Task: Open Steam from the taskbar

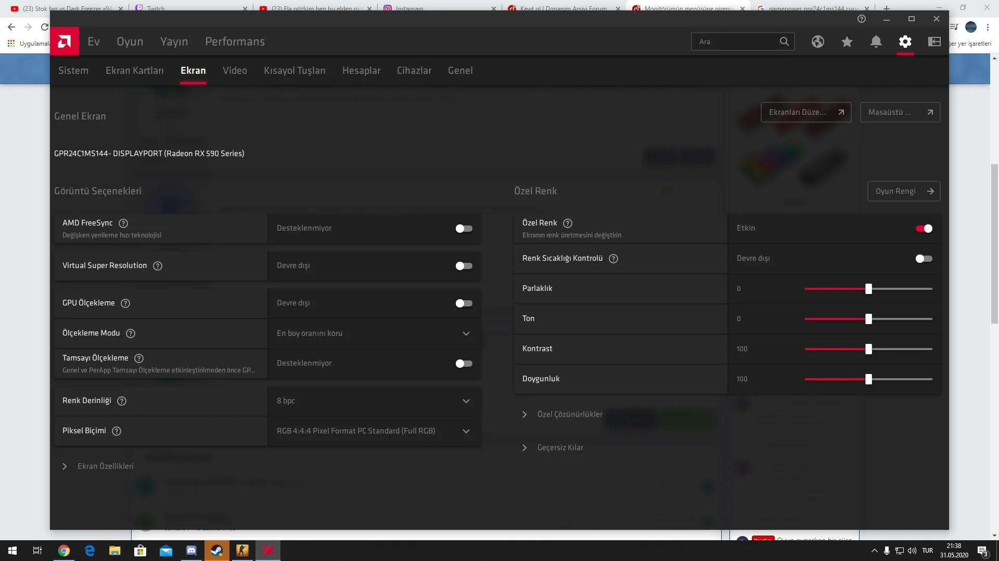Action: pyautogui.click(x=216, y=551)
